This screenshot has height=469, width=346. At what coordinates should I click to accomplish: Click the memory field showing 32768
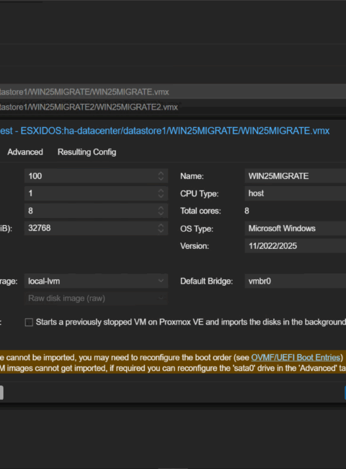click(96, 228)
